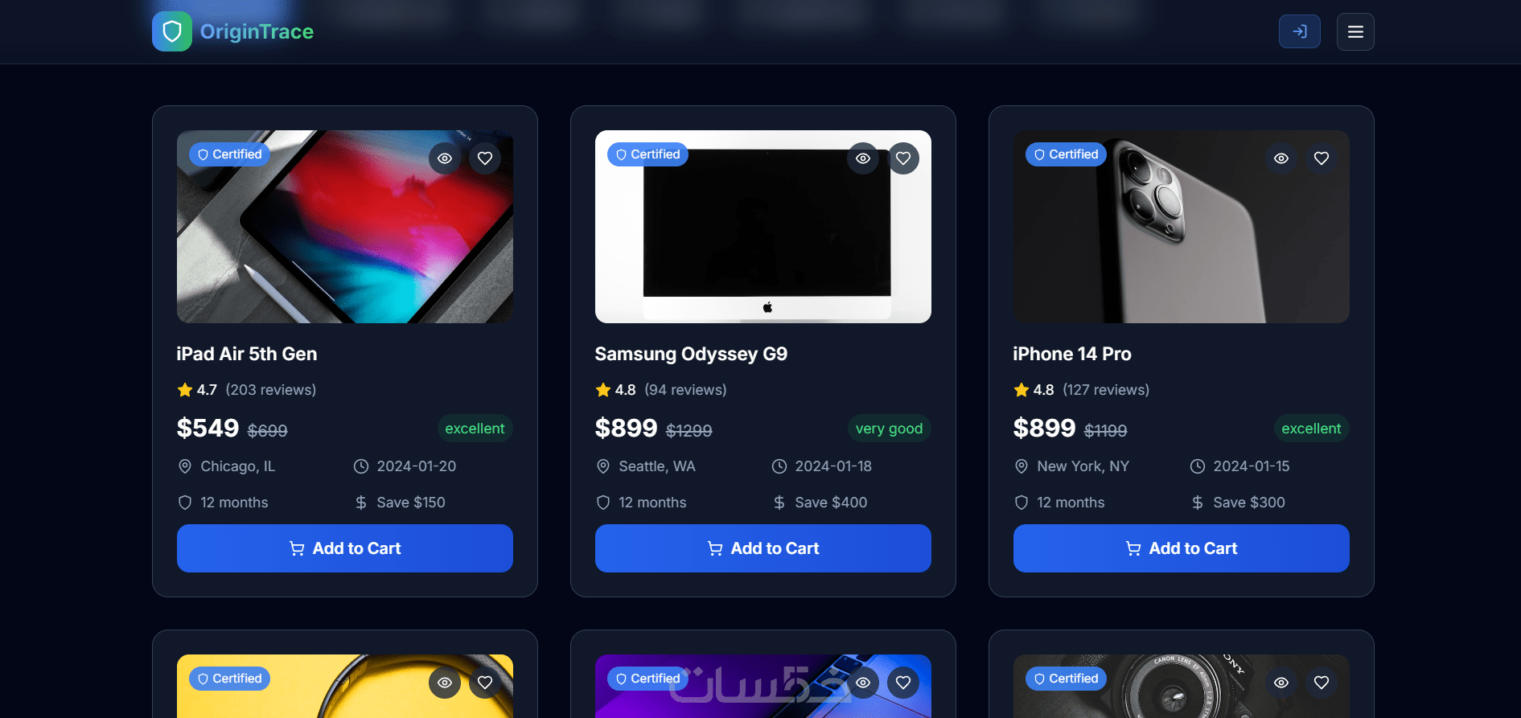Image resolution: width=1521 pixels, height=718 pixels.
Task: Quick view the iPad Air eye icon
Action: click(x=445, y=158)
